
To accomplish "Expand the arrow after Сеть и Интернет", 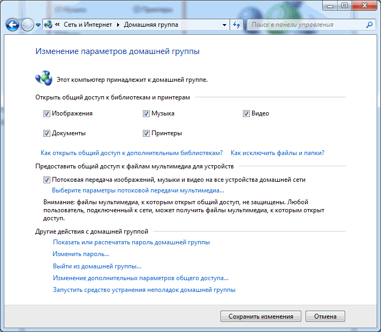I will (x=118, y=25).
